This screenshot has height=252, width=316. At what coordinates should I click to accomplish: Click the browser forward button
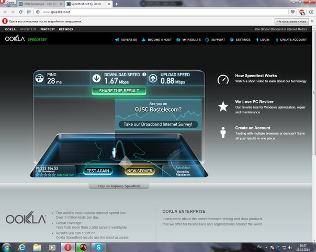[x=13, y=12]
